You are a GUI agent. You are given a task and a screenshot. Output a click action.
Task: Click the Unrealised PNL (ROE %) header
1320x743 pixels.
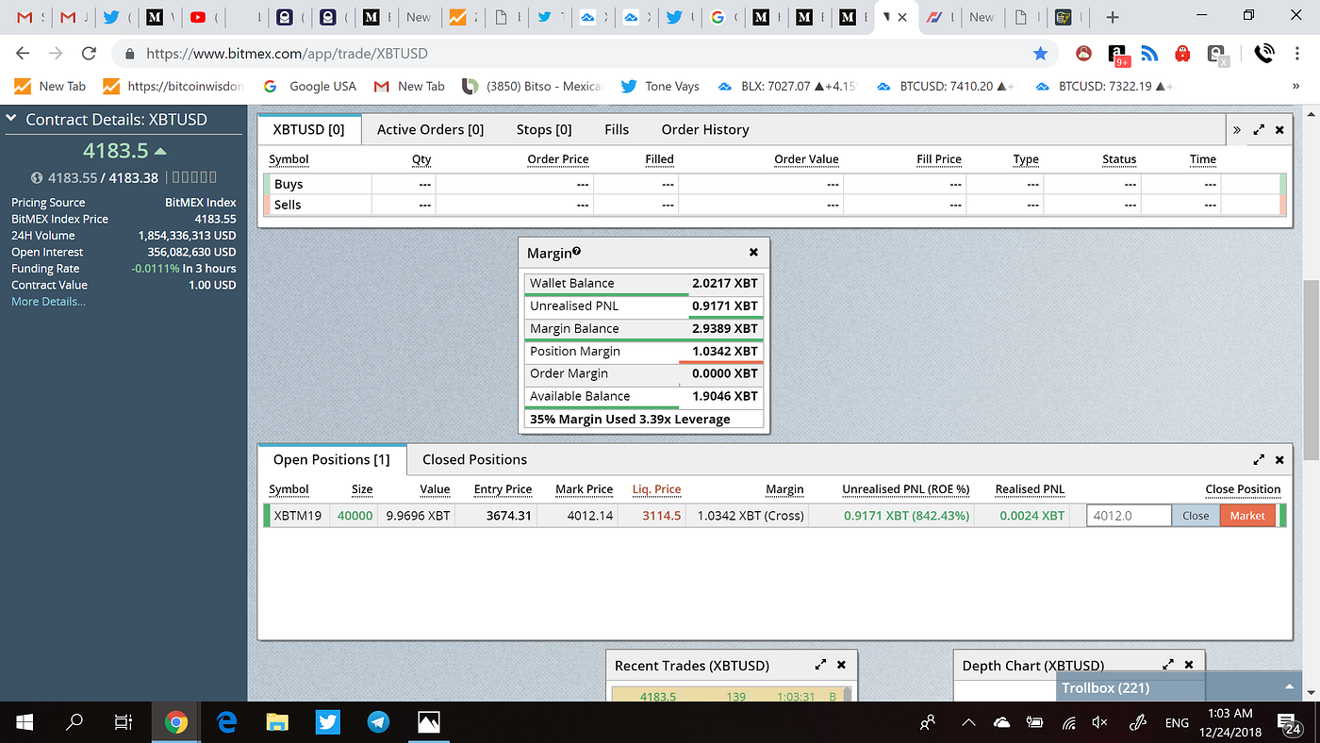click(x=905, y=489)
